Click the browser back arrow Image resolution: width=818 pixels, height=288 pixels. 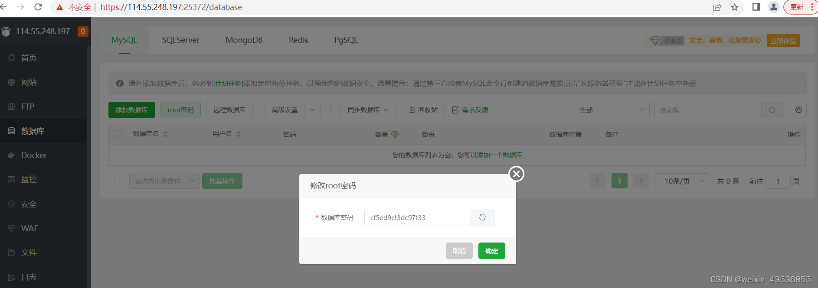3,7
